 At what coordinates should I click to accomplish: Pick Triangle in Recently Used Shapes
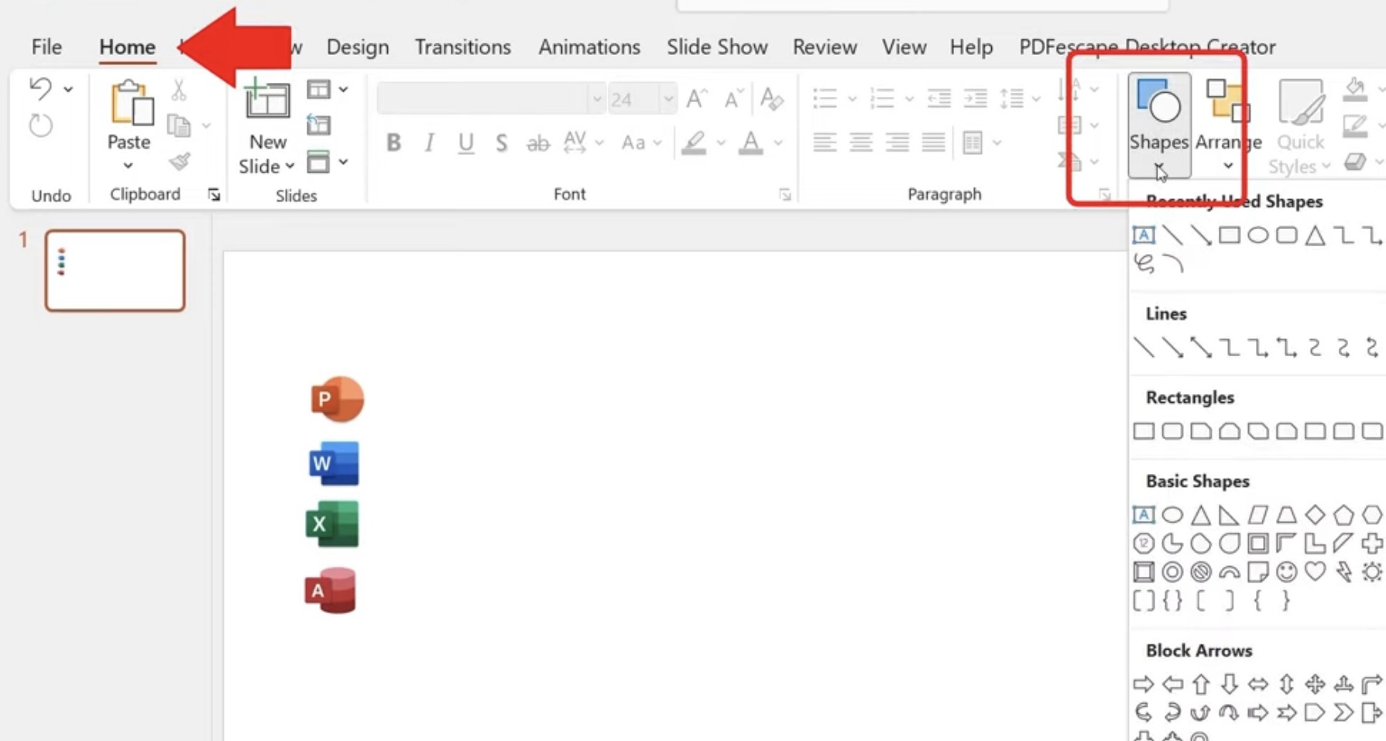click(1315, 235)
